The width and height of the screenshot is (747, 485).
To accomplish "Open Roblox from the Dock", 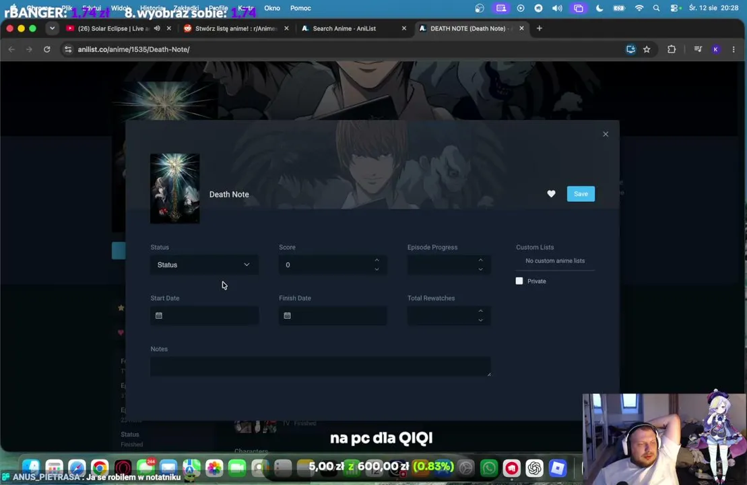I will (558, 468).
